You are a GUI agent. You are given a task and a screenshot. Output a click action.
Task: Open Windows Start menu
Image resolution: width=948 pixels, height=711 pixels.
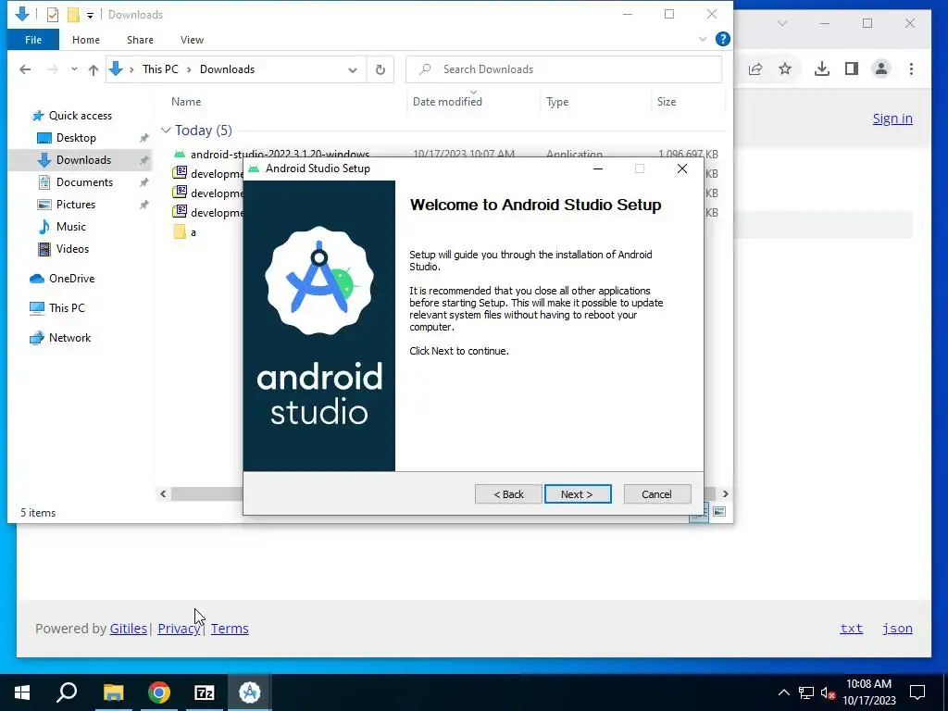click(22, 692)
